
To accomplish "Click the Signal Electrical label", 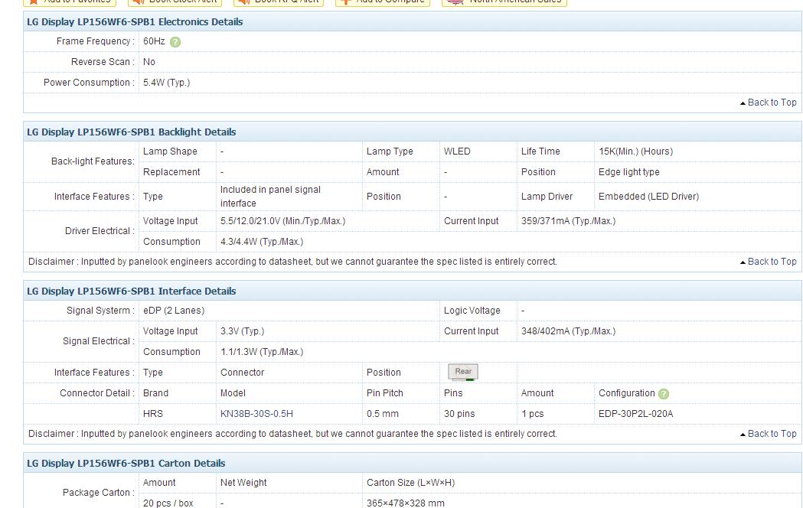I will pyautogui.click(x=99, y=341).
